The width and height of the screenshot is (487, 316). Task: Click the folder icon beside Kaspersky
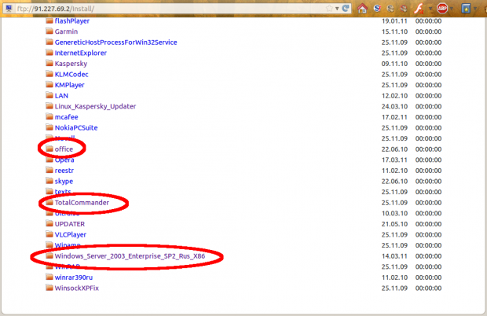click(49, 63)
